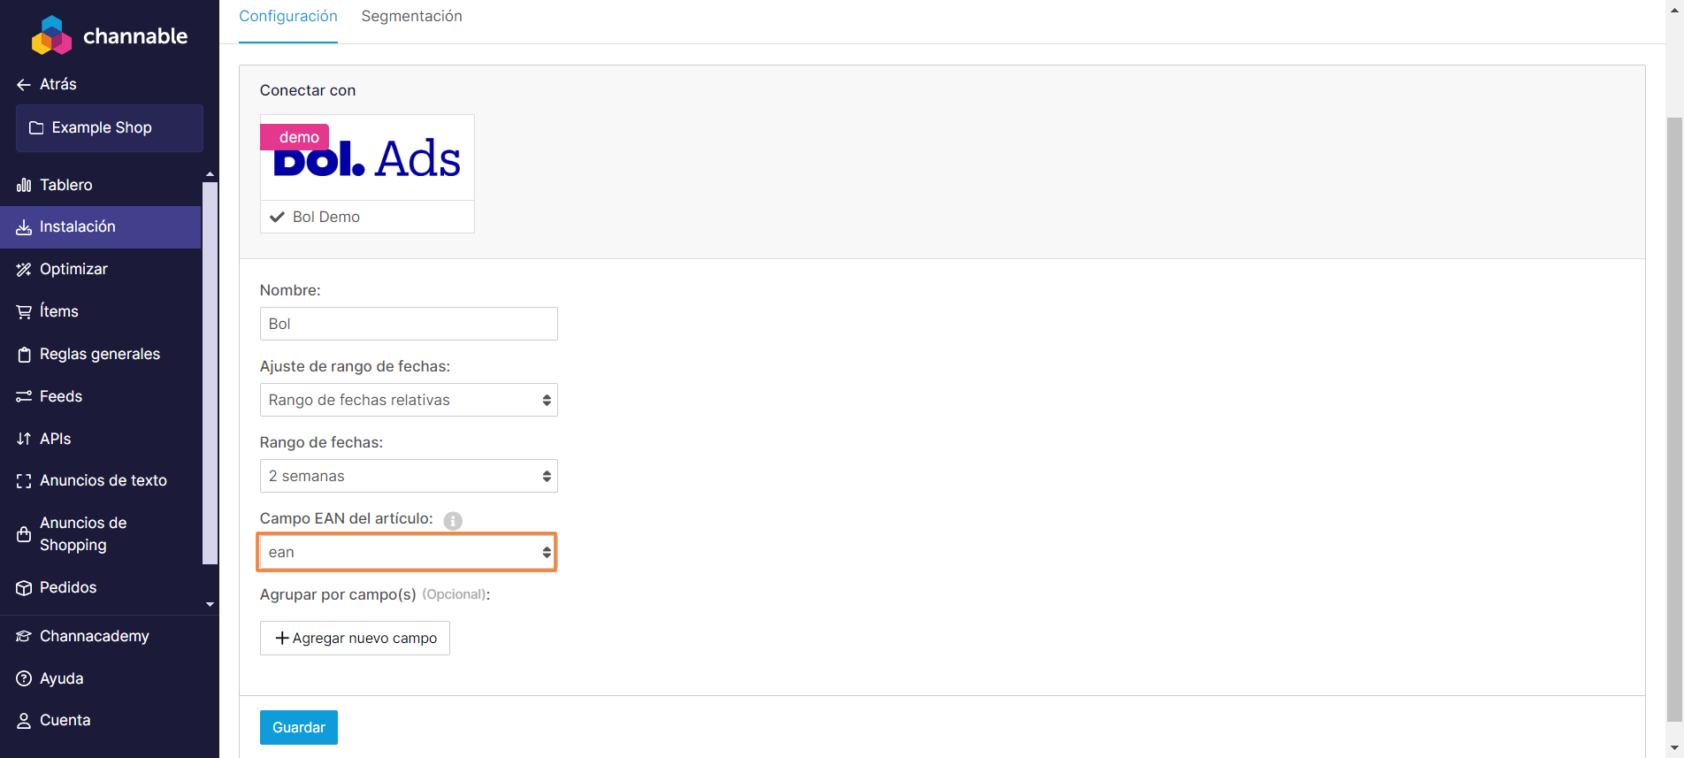Select the Bol Demo connection checkmark
This screenshot has height=758, width=1684.
pos(278,217)
